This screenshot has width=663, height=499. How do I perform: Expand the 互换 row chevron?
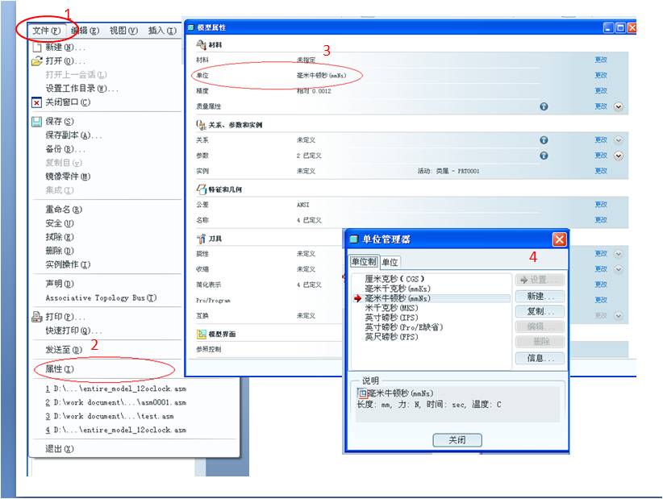pyautogui.click(x=618, y=316)
